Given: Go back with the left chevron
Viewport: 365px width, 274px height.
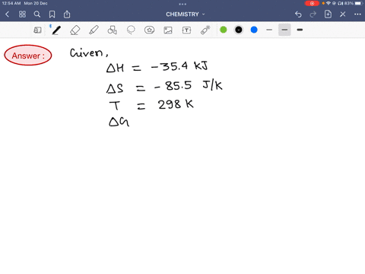Looking at the screenshot, I should point(8,14).
